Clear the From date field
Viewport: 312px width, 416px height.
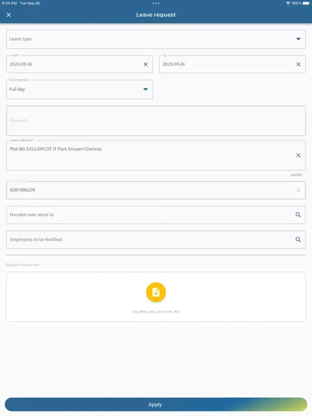(145, 64)
